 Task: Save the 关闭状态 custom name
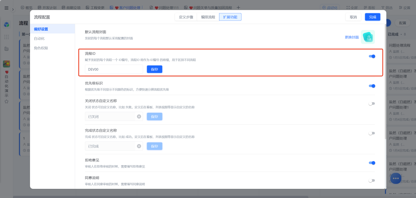[x=155, y=117]
